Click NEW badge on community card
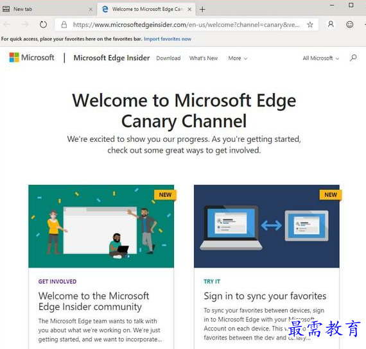366x349 pixels. 165,195
